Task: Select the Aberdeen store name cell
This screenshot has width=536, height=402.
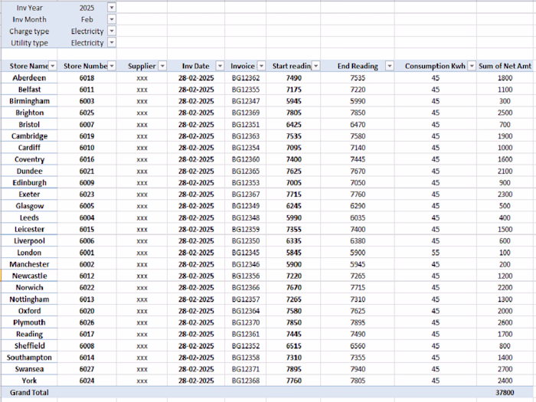Action: pyautogui.click(x=29, y=77)
